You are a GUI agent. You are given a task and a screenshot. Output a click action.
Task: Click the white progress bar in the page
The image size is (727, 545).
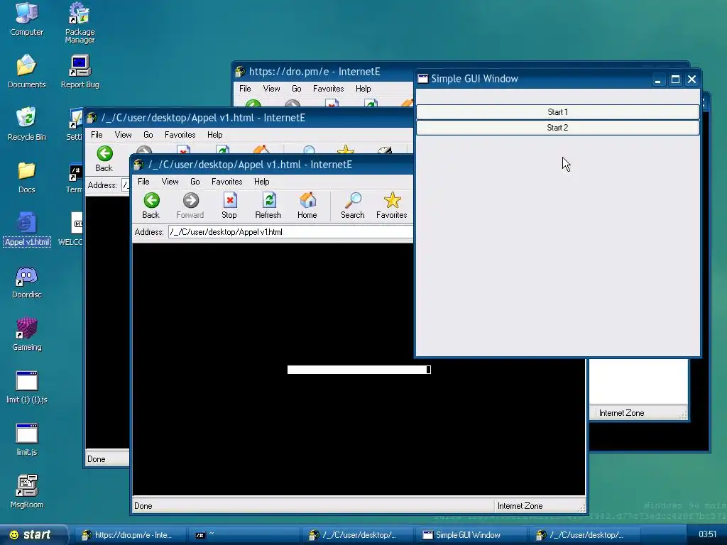click(x=359, y=369)
